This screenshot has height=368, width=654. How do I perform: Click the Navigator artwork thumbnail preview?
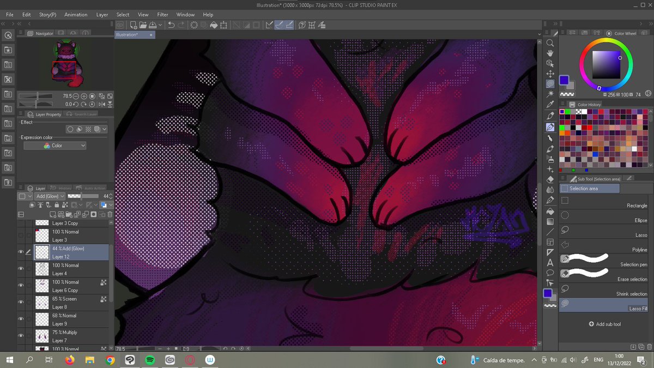pyautogui.click(x=66, y=64)
